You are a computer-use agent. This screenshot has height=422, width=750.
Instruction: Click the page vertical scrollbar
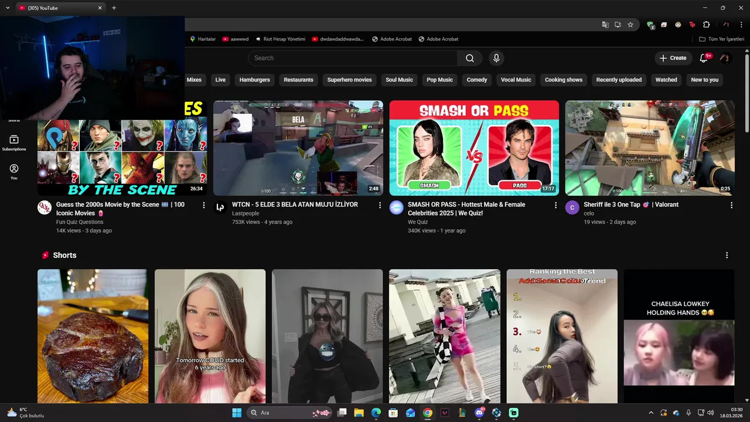pyautogui.click(x=746, y=94)
